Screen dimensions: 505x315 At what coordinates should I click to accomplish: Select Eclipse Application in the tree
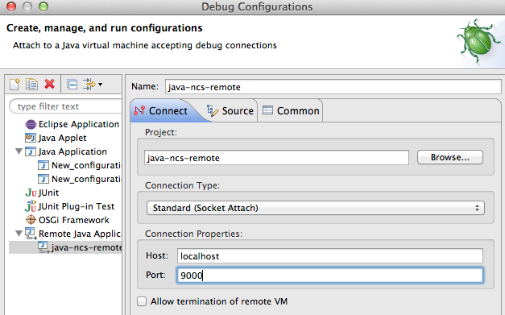[x=79, y=124]
